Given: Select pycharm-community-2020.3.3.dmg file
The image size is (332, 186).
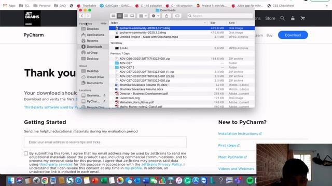Looking at the screenshot, I should point(182,33).
